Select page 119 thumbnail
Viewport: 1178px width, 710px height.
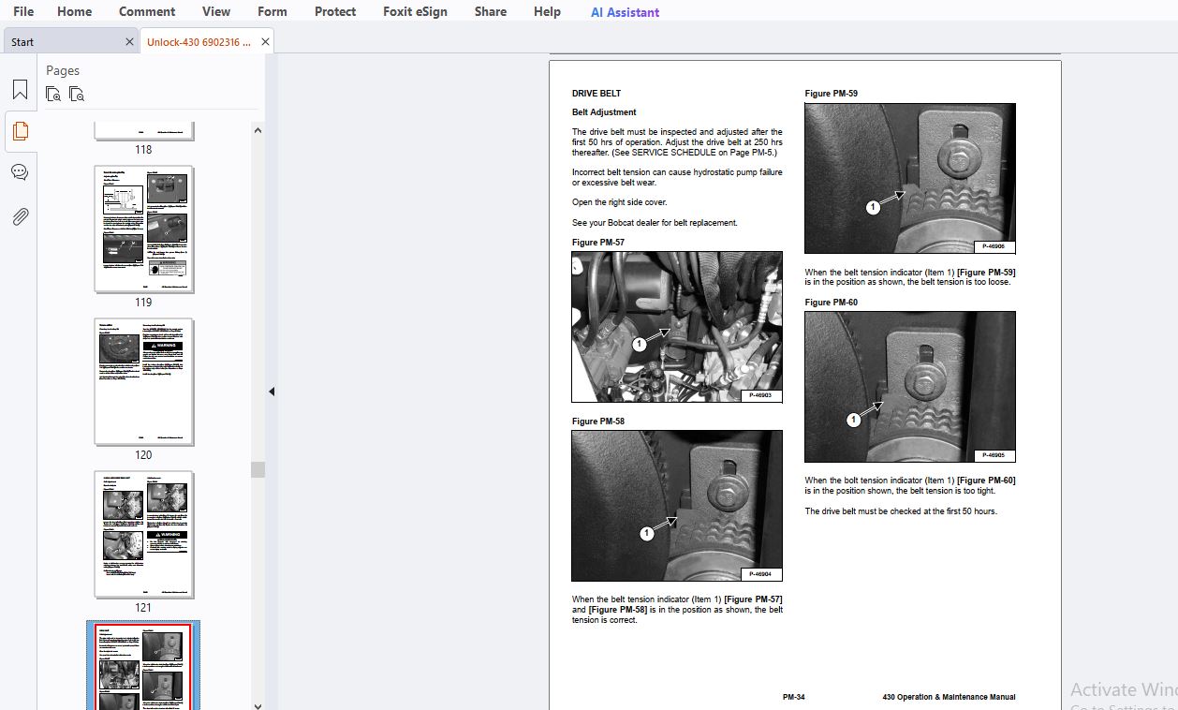(143, 229)
